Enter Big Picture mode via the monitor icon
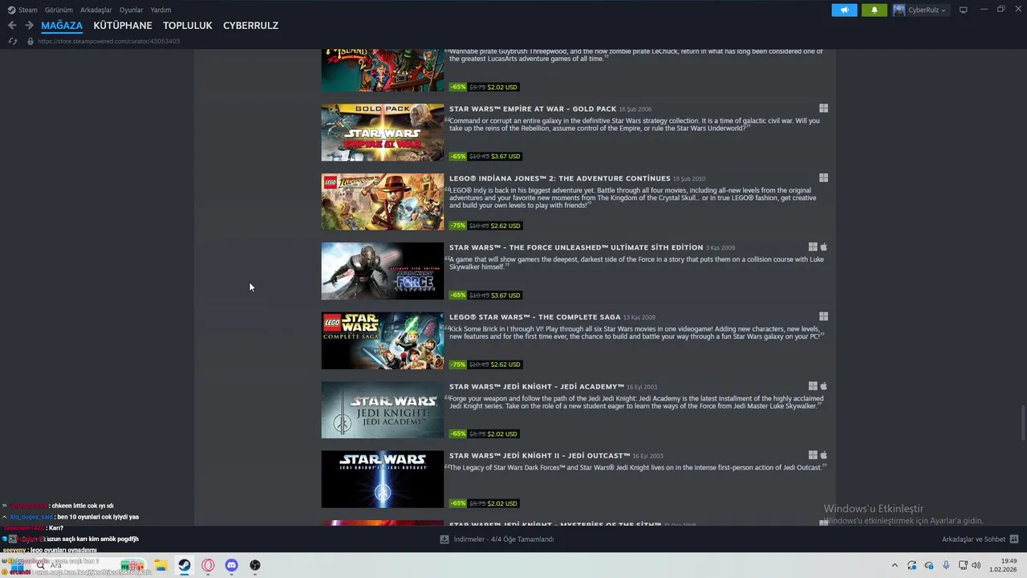Viewport: 1027px width, 578px height. (x=963, y=10)
